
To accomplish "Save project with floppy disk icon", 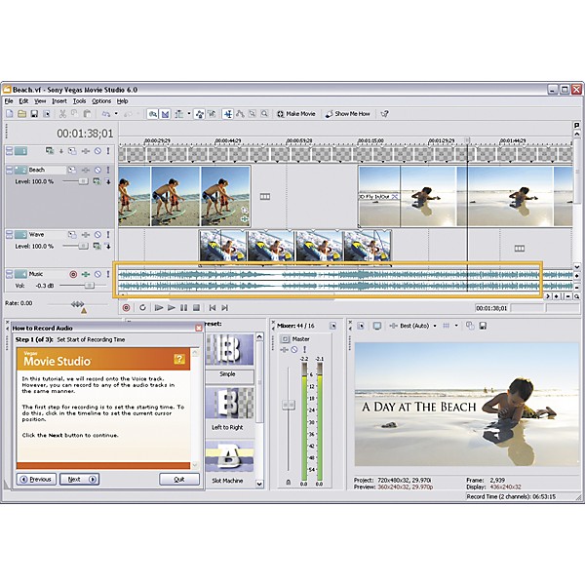I will [x=34, y=114].
